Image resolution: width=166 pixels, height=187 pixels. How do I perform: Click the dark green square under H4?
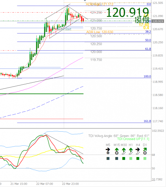(x=138, y=159)
